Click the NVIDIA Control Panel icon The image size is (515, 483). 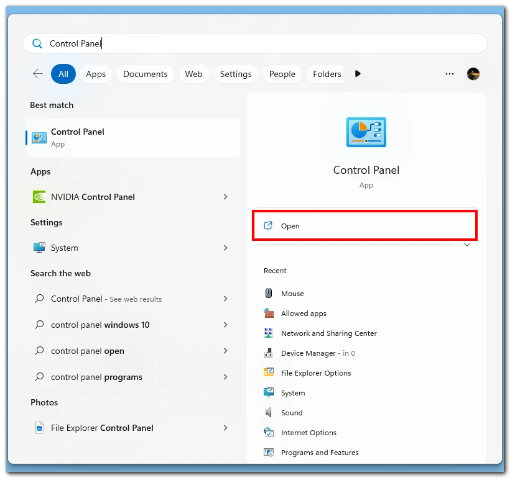coord(39,197)
